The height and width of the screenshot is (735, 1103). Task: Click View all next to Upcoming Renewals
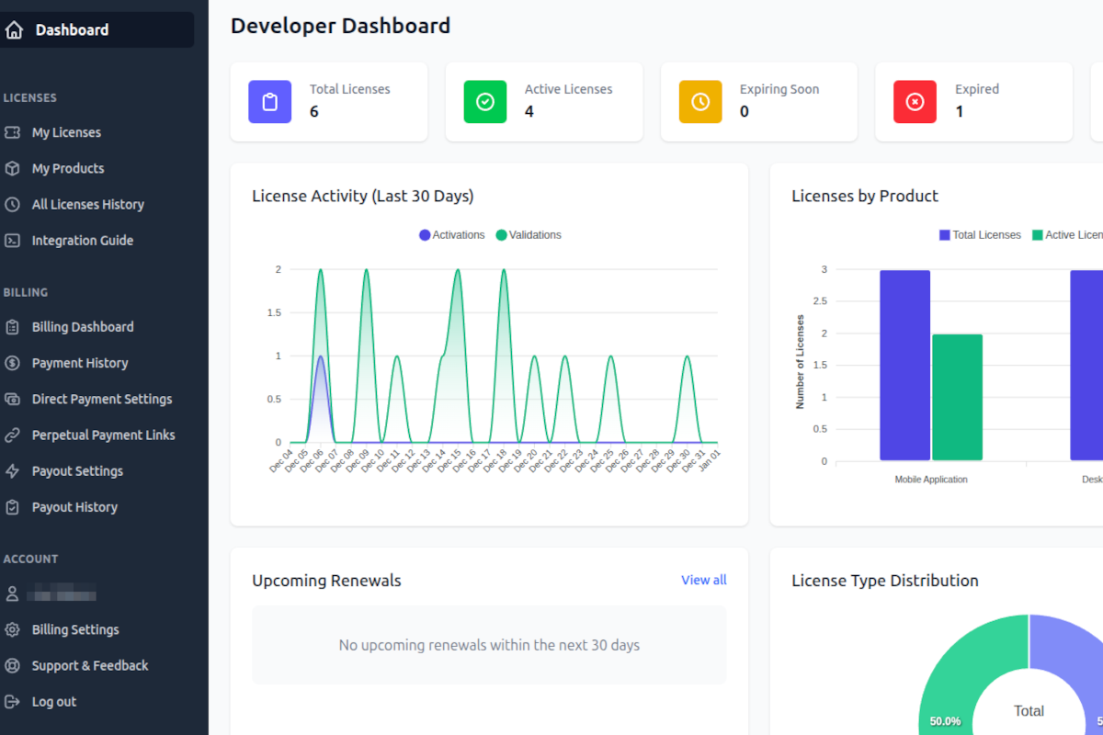point(703,580)
